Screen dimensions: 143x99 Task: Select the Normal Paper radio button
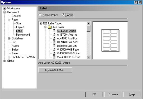click(40, 15)
